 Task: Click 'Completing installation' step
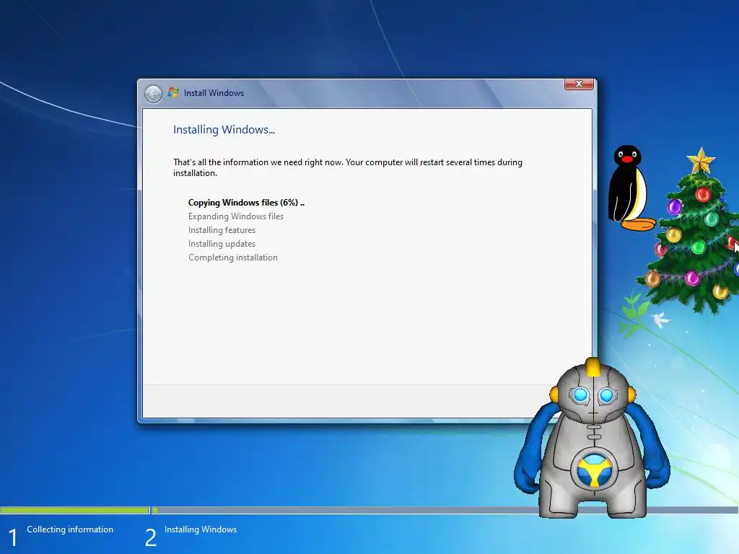tap(233, 258)
